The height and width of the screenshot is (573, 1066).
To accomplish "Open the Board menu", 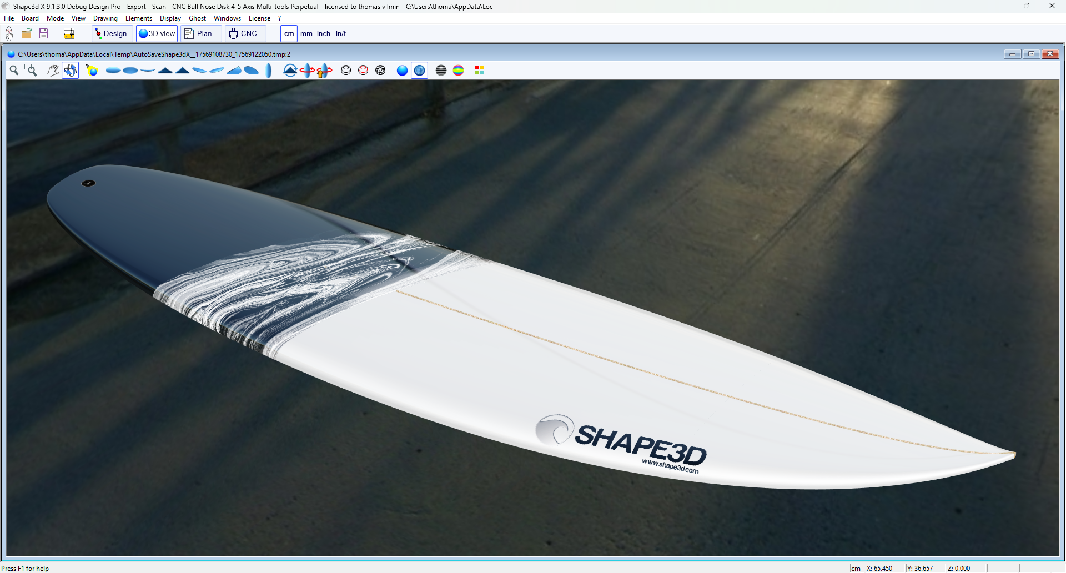I will [30, 18].
